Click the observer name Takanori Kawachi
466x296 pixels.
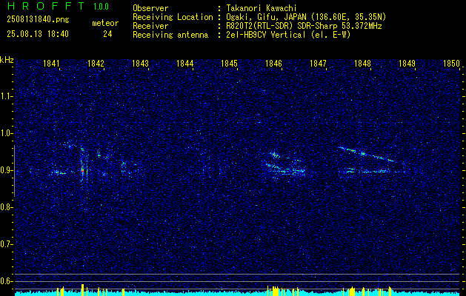point(262,8)
